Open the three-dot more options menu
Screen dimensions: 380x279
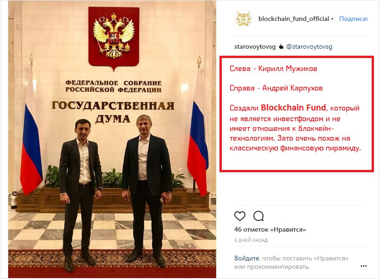(x=363, y=266)
